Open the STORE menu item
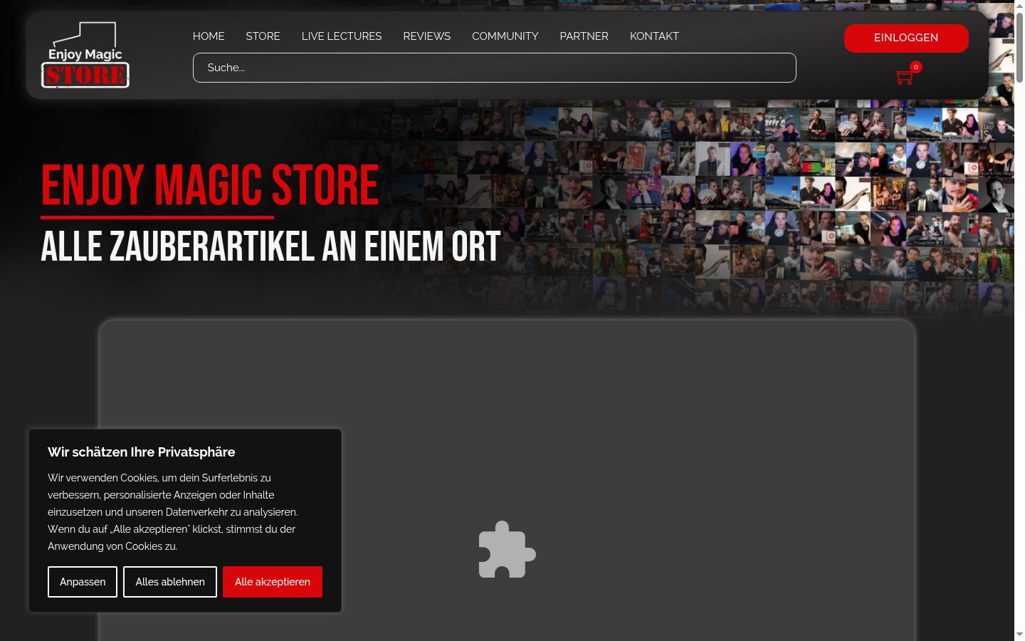 tap(263, 36)
